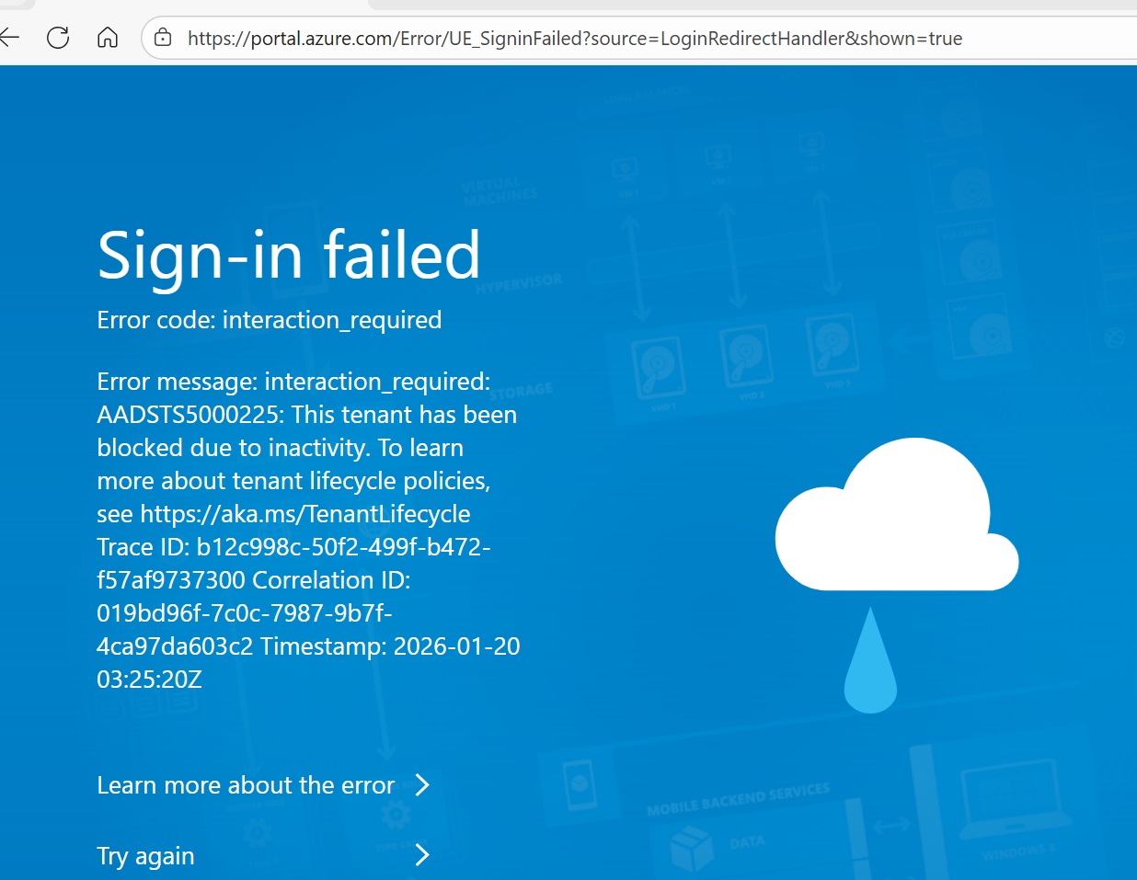Open Learn more about the error
Viewport: 1137px width, 880px height.
point(246,785)
